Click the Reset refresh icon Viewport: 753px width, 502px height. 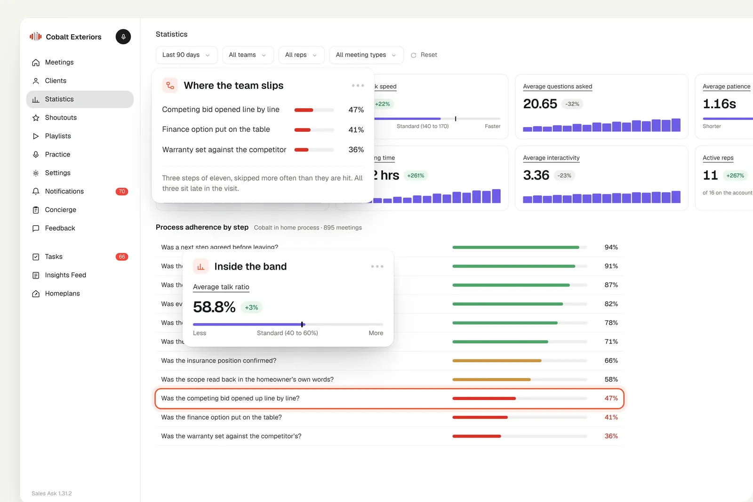click(x=414, y=55)
